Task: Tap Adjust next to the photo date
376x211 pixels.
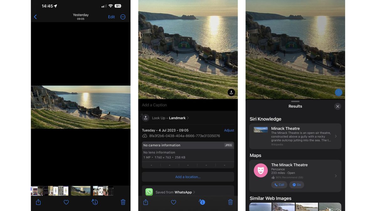Action: click(x=229, y=129)
